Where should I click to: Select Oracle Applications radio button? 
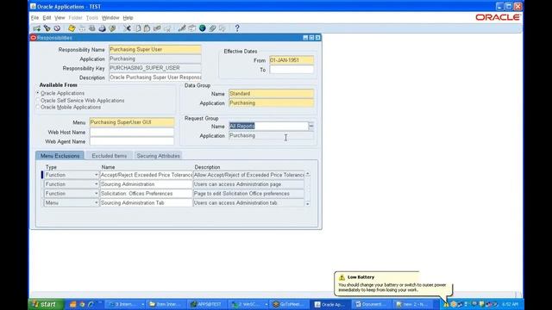pyautogui.click(x=38, y=93)
